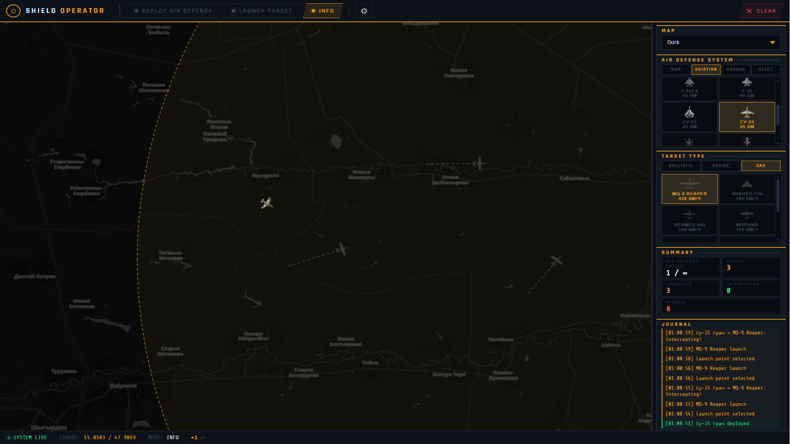Click the 01:00:56 'MQ-9 Reaper launch' journal entry
The width and height of the screenshot is (790, 444).
tap(721, 368)
